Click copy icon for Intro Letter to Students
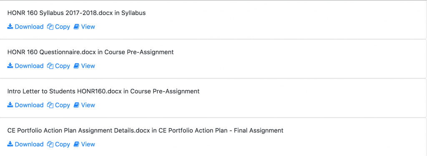The height and width of the screenshot is (156, 427). (x=50, y=105)
